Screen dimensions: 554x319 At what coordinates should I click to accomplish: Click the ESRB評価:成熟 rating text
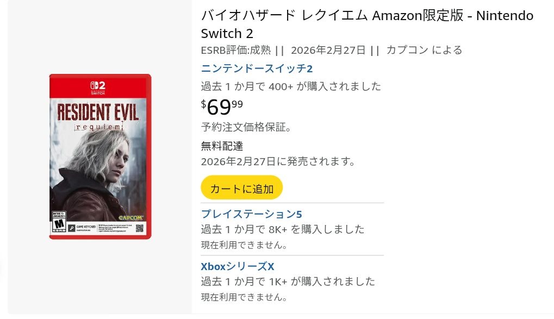click(236, 50)
